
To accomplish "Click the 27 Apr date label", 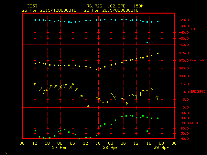I will pos(60,148).
